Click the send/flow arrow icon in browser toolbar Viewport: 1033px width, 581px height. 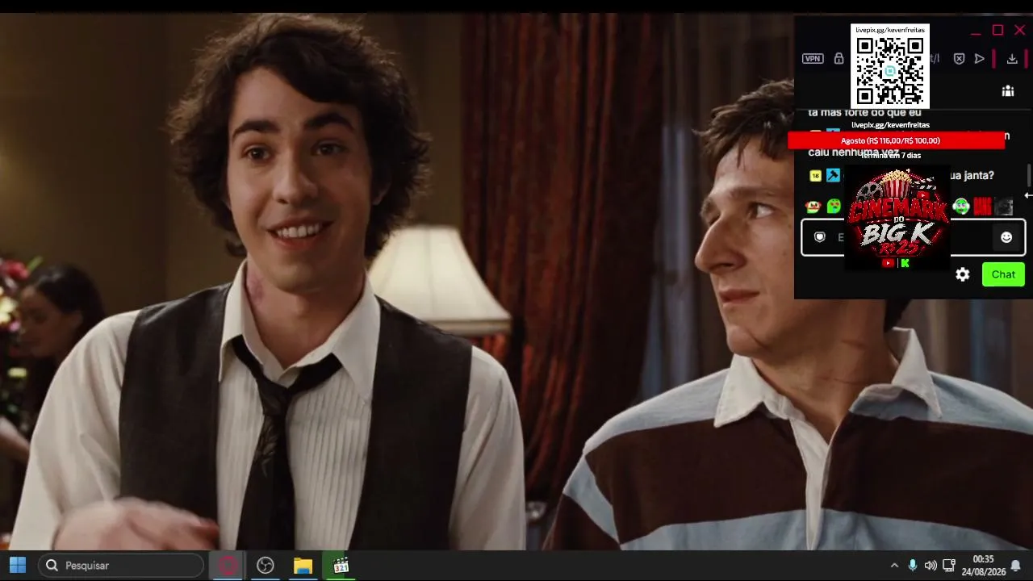point(979,58)
